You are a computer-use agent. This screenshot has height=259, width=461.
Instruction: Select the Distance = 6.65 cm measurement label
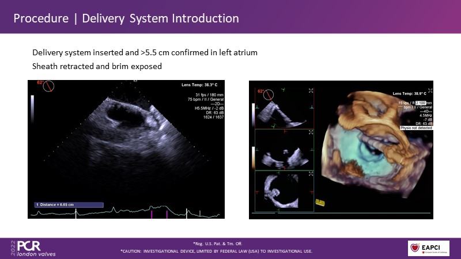pos(67,204)
